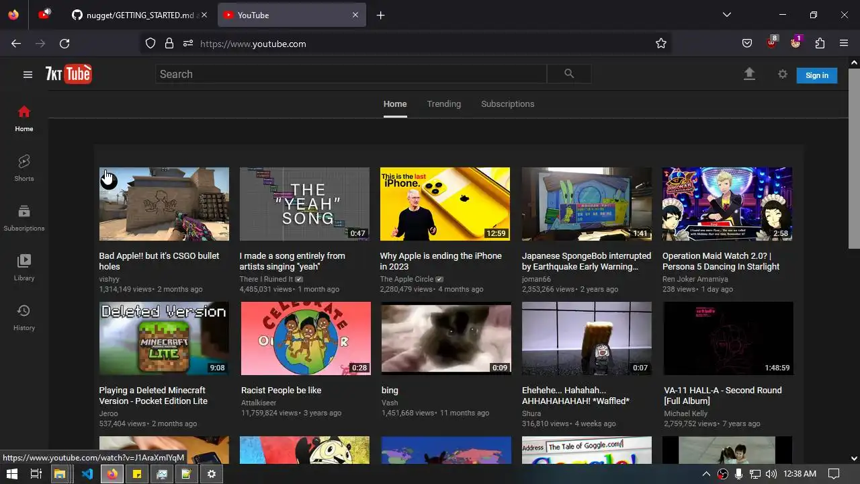Screen dimensions: 860x484
Task: Open extensions puzzle icon
Action: 820,44
